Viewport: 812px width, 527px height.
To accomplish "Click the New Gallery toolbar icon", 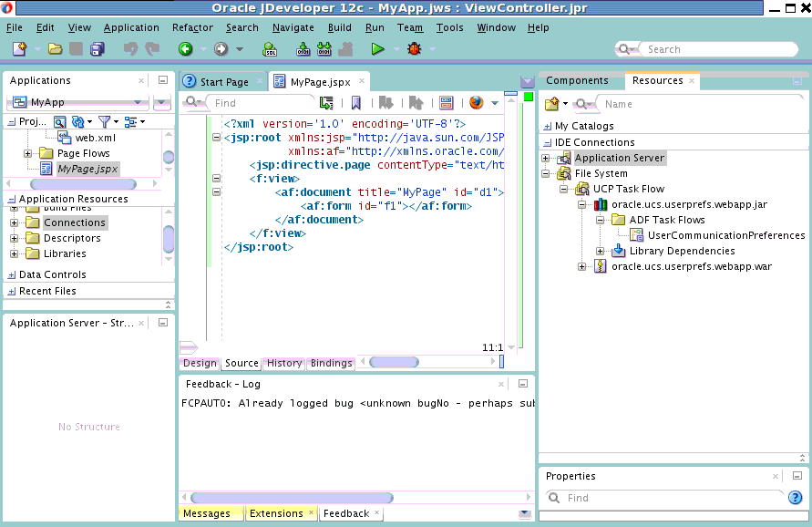I will tap(20, 48).
